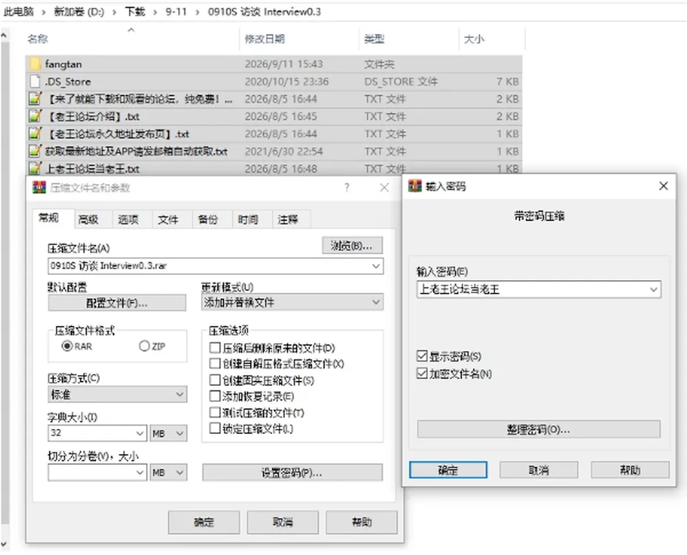Click the help question mark in archive dialog
The width and height of the screenshot is (687, 555).
[x=347, y=188]
